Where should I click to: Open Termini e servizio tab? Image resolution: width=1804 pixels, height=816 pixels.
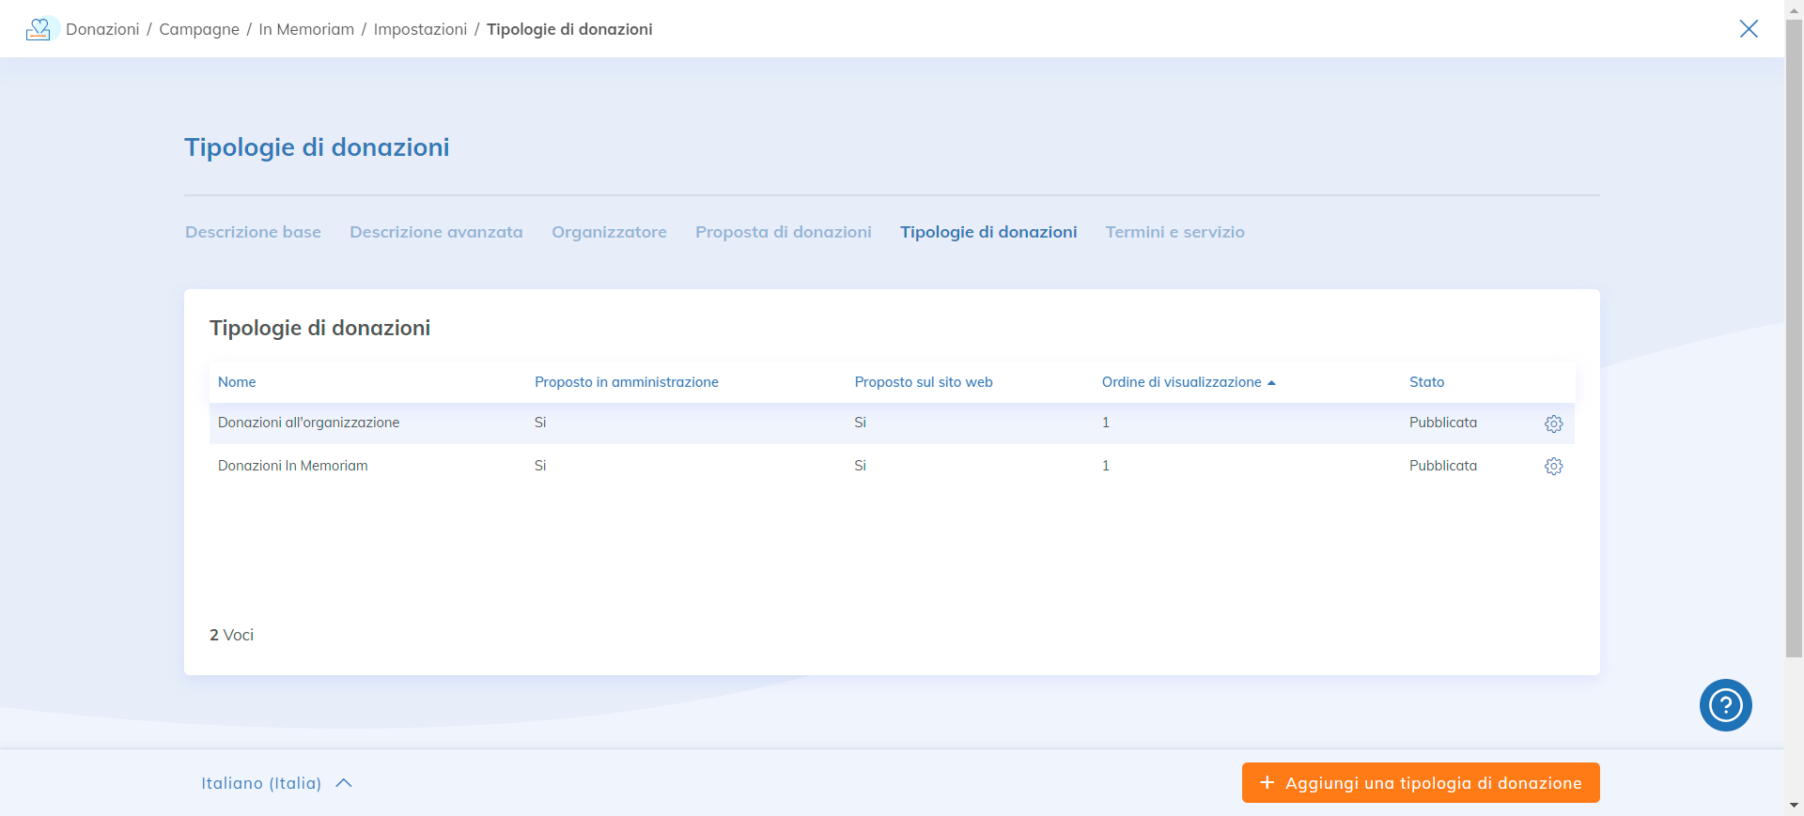(x=1174, y=232)
